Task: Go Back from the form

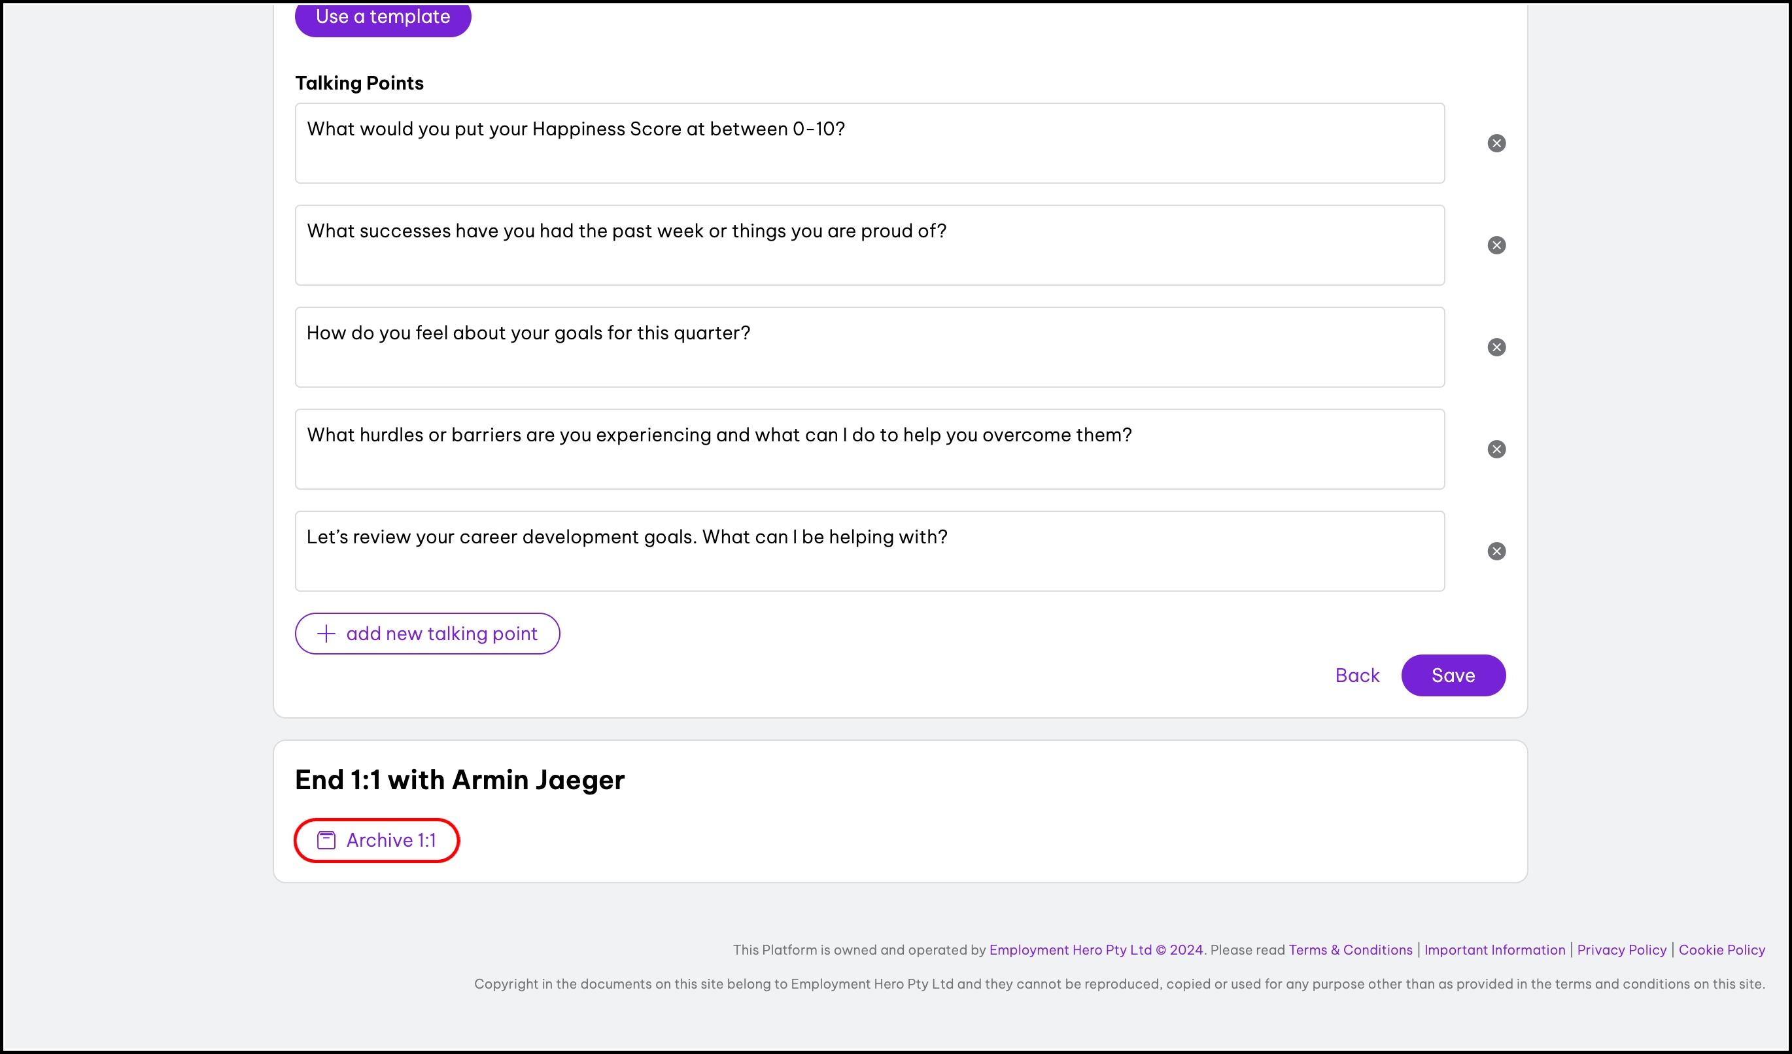Action: click(x=1357, y=675)
